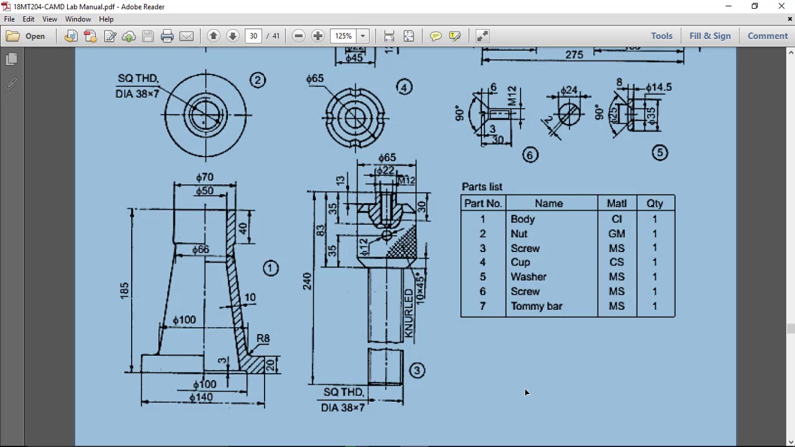Click the email envelope icon
The width and height of the screenshot is (795, 447).
186,36
